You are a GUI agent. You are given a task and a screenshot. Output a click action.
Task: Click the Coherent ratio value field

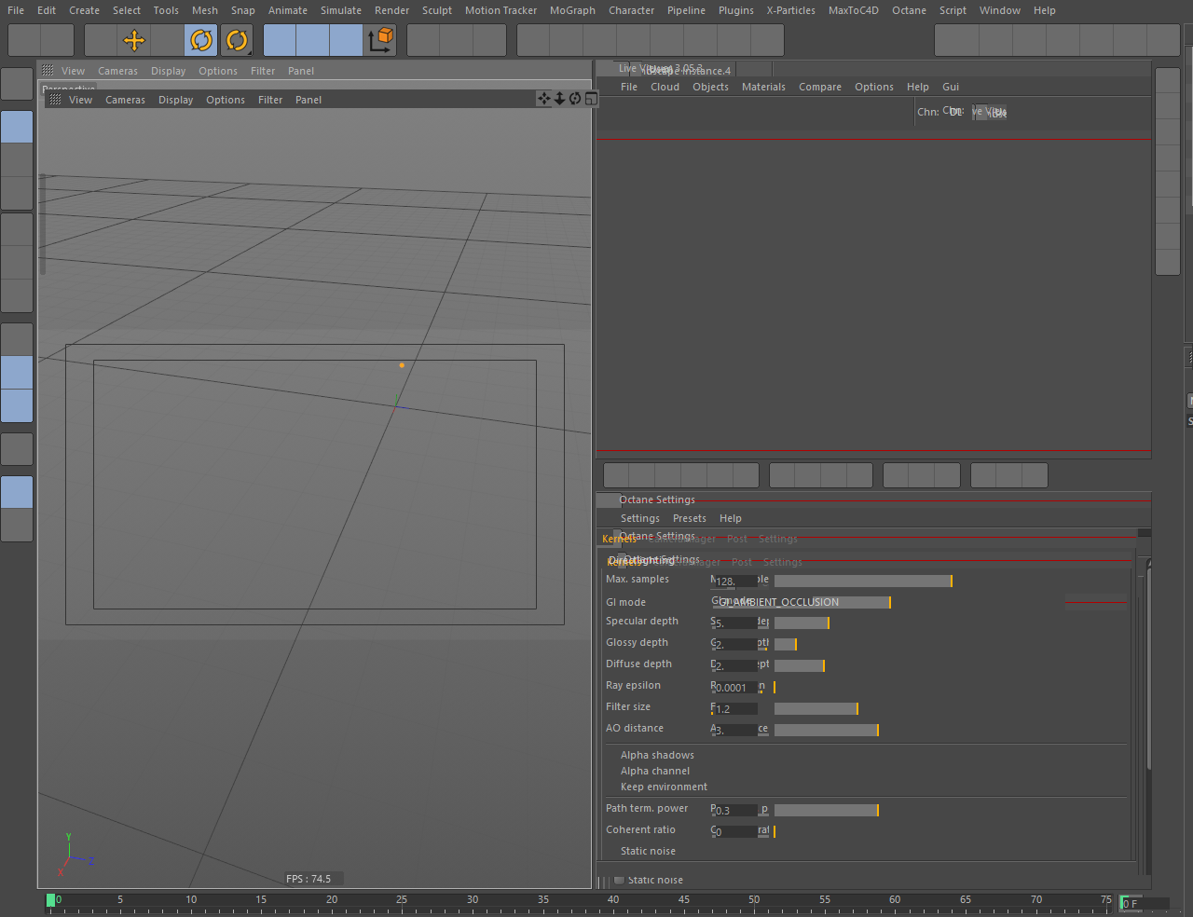tap(734, 832)
